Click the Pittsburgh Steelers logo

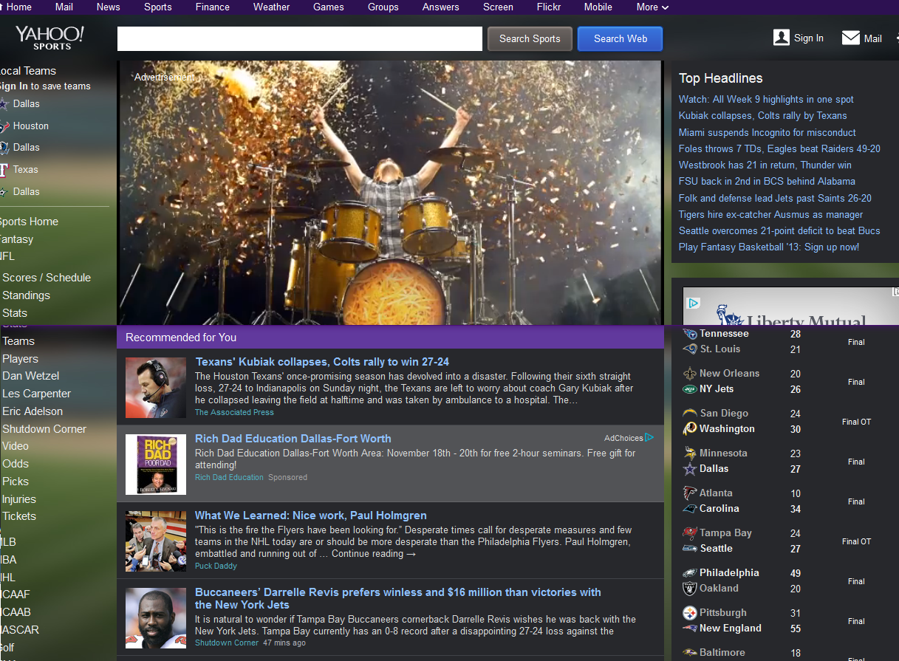tap(690, 613)
